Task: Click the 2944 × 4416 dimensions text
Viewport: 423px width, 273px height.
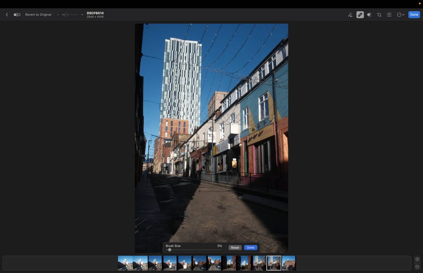Action: (95, 16)
